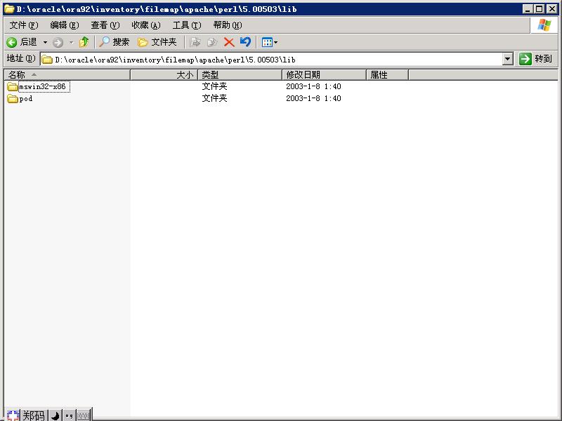
Task: Open the Forward history dropdown arrow
Action: click(x=72, y=43)
